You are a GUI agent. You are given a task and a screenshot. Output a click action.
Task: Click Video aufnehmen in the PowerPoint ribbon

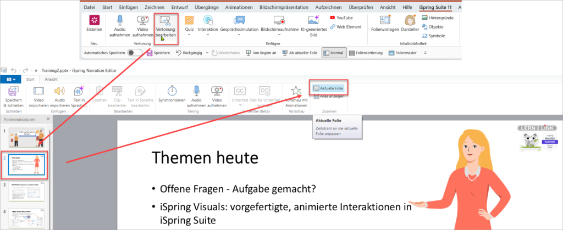point(142,26)
